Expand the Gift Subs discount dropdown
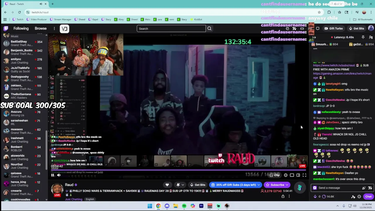Viewport: 375px width, 211px height. click(x=258, y=185)
